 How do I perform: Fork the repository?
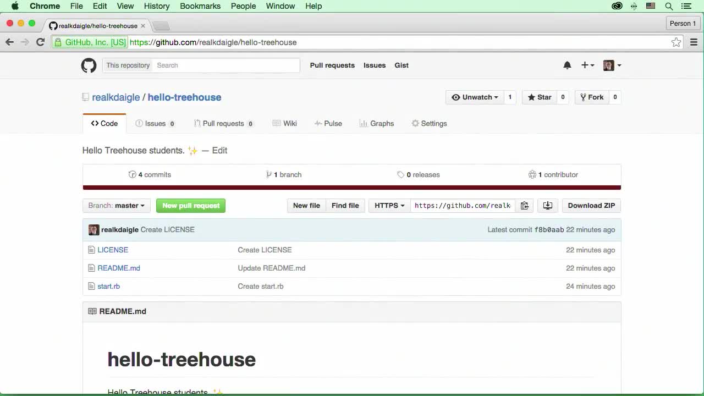592,97
